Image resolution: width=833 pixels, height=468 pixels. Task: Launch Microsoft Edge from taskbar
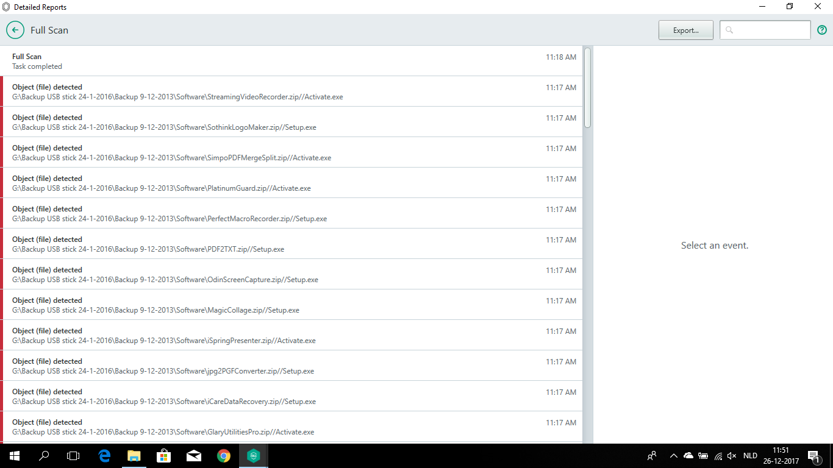tap(104, 455)
